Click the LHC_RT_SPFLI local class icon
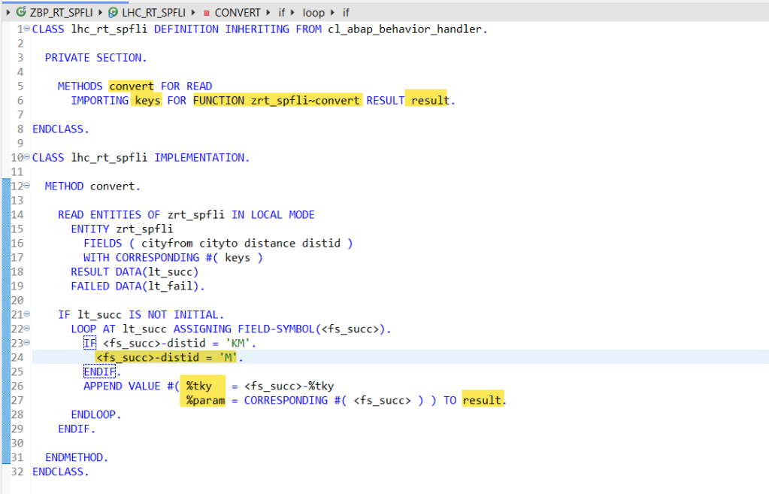Image resolution: width=769 pixels, height=494 pixels. pyautogui.click(x=114, y=13)
